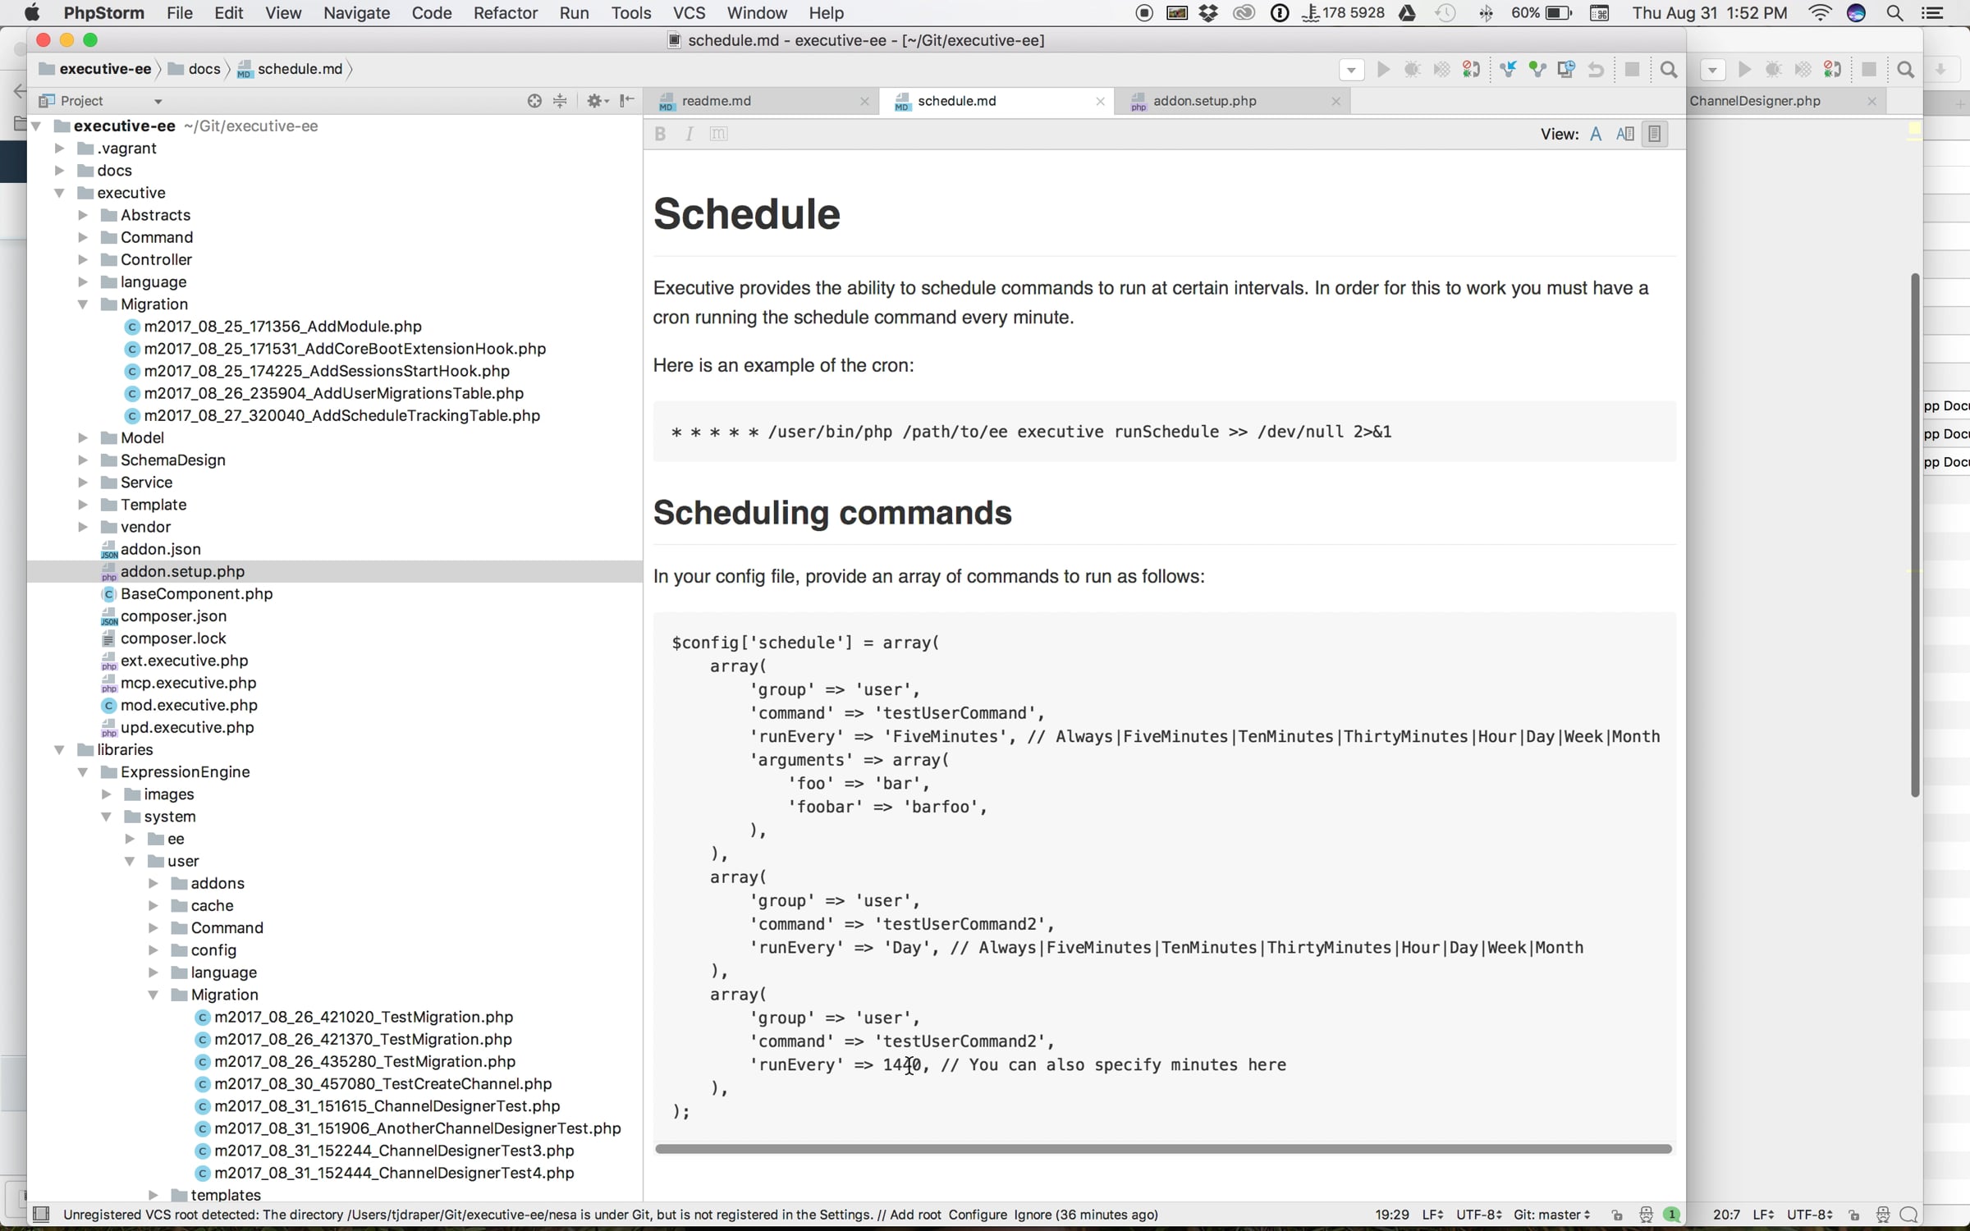Viewport: 1970px width, 1231px height.
Task: Toggle Listen for PHP Debug Connections in front toolbar
Action: tap(1471, 70)
